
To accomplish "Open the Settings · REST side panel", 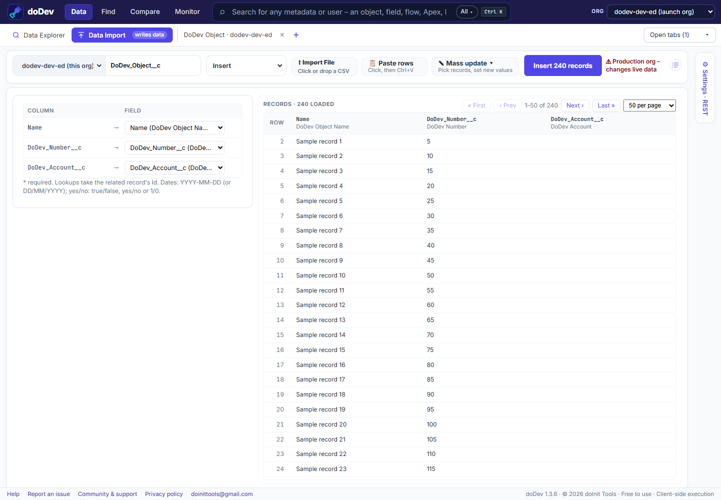I will pyautogui.click(x=705, y=88).
